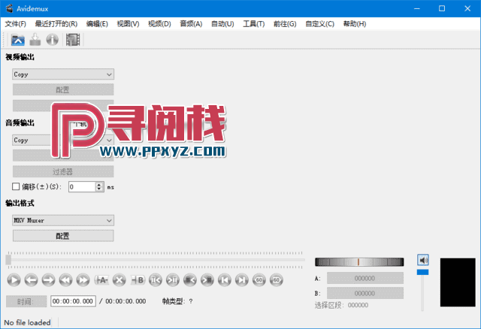The image size is (481, 329).
Task: Set selection start marker A
Action: 102,280
